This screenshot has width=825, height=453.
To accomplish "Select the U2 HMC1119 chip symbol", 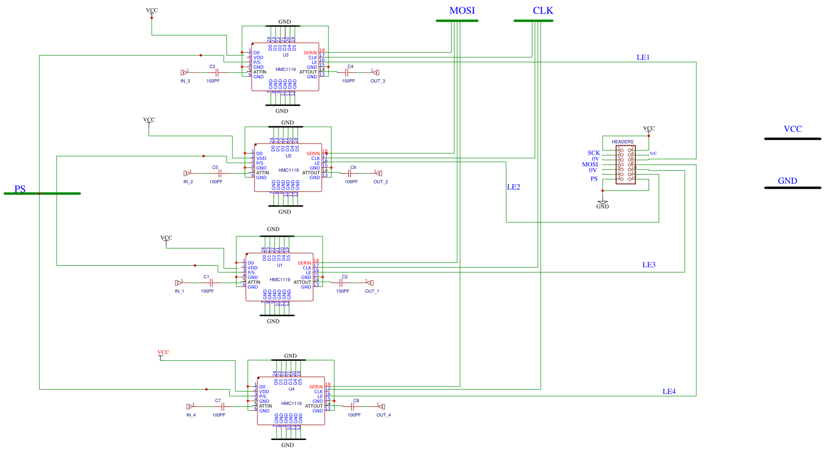I will [x=288, y=167].
